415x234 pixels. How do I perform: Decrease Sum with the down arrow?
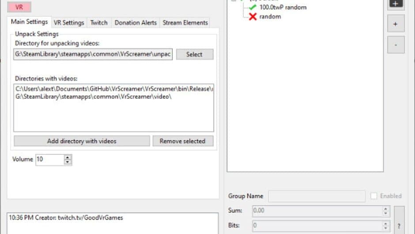[385, 213]
